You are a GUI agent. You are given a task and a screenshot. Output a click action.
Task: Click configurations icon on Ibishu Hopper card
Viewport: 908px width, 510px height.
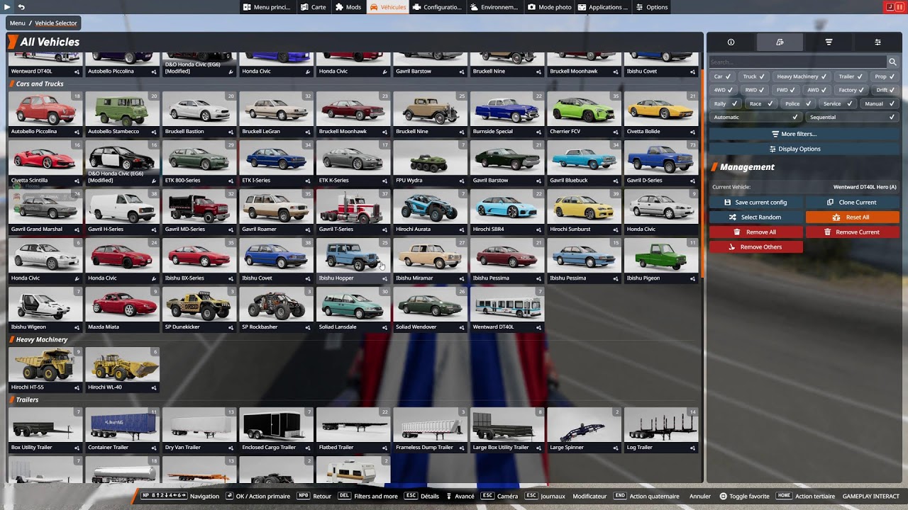pyautogui.click(x=384, y=278)
